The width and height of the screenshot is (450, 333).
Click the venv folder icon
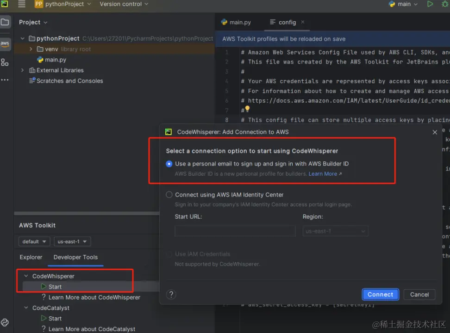pos(40,49)
